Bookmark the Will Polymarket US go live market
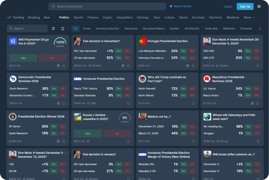 (x=64, y=66)
